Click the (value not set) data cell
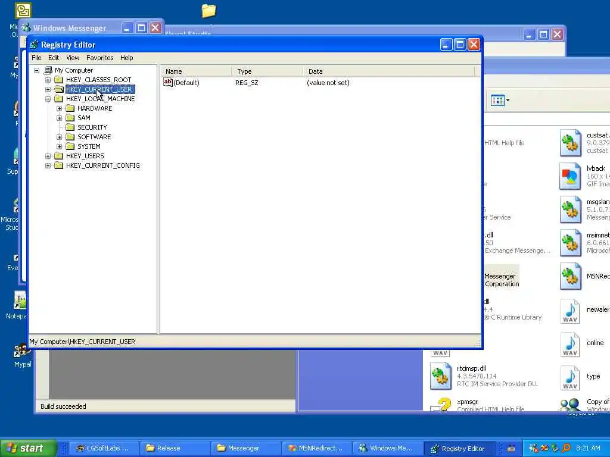The width and height of the screenshot is (610, 457). click(328, 83)
